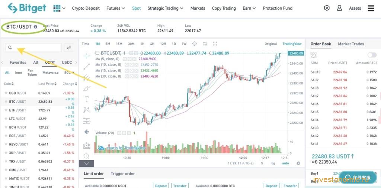Click the coin search input field

(x=33, y=47)
